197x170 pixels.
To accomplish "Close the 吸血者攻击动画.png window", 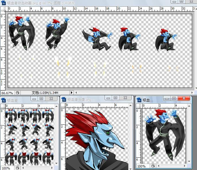I will 191,1.
